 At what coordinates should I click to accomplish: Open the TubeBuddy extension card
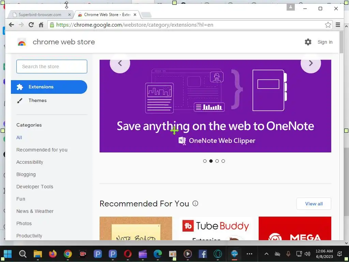[x=215, y=228]
